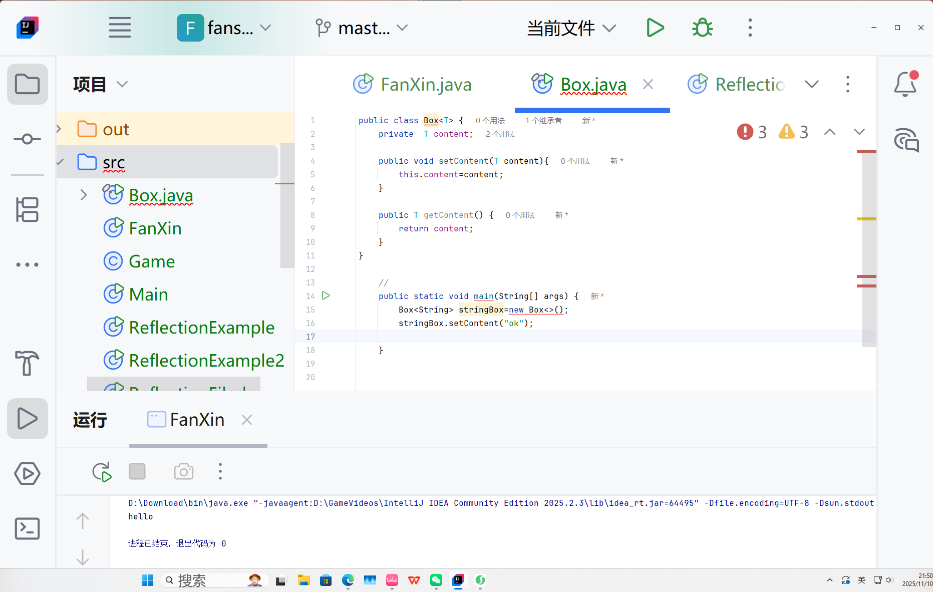Click 2 个用法 hint on content field
The height and width of the screenshot is (592, 933).
[x=500, y=134]
